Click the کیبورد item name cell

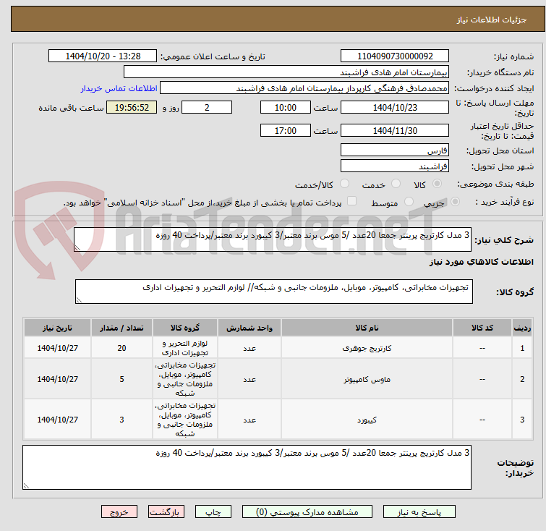pos(367,420)
